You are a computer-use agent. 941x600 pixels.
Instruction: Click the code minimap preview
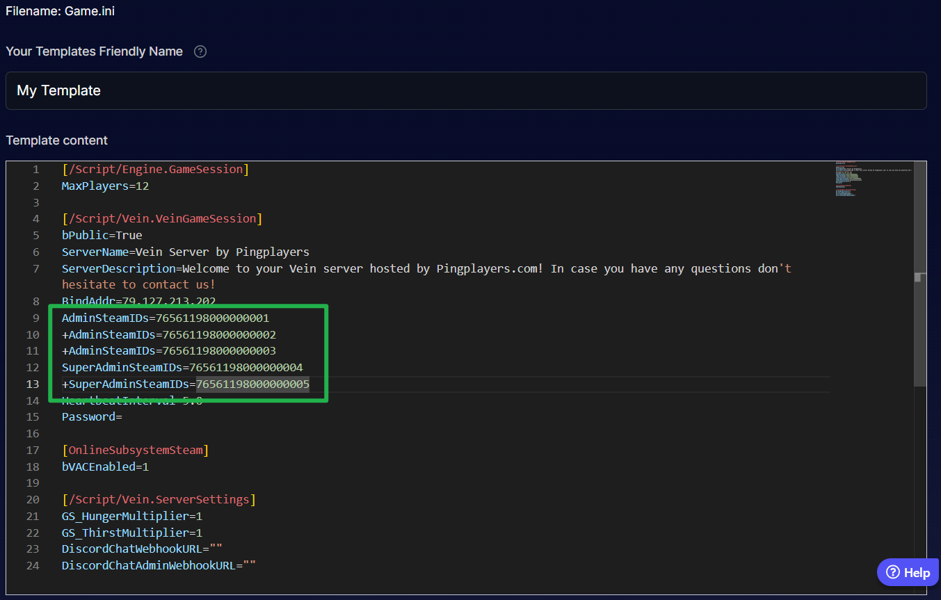(873, 181)
